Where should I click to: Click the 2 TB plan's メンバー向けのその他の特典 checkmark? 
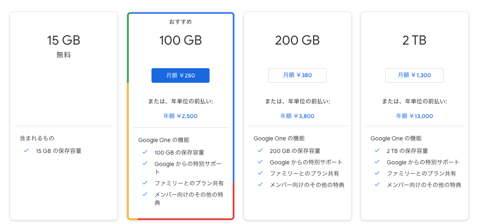(377, 185)
